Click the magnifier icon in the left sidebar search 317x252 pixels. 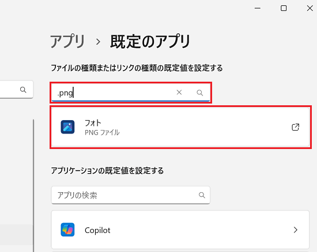point(23,90)
